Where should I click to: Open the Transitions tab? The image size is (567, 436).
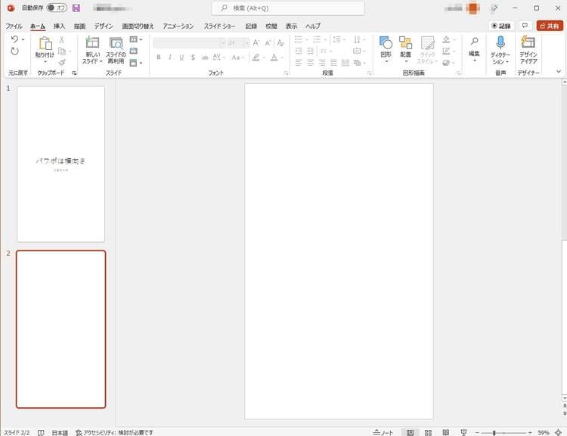coord(138,26)
